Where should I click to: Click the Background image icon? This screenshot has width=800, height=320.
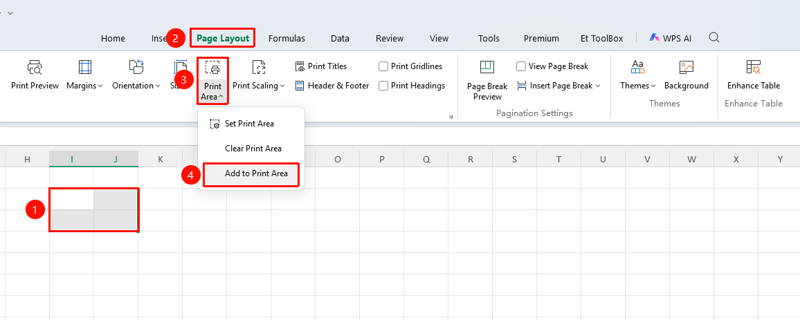[687, 67]
